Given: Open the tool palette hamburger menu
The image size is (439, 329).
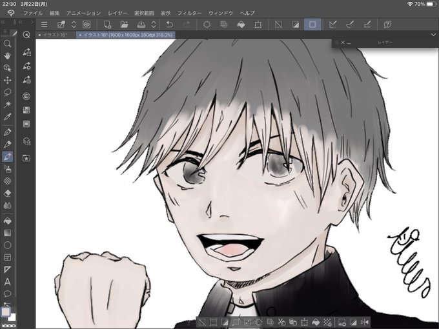Looking at the screenshot, I should click(x=5, y=32).
